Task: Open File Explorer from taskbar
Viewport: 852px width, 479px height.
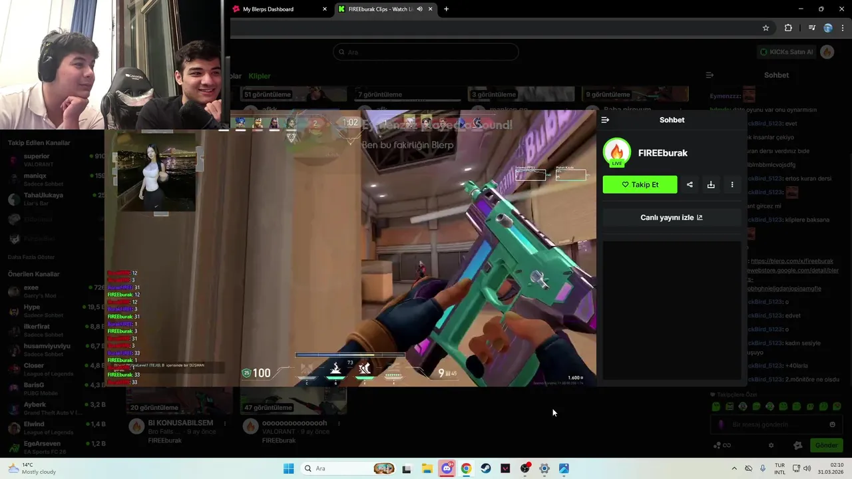Action: 427,468
